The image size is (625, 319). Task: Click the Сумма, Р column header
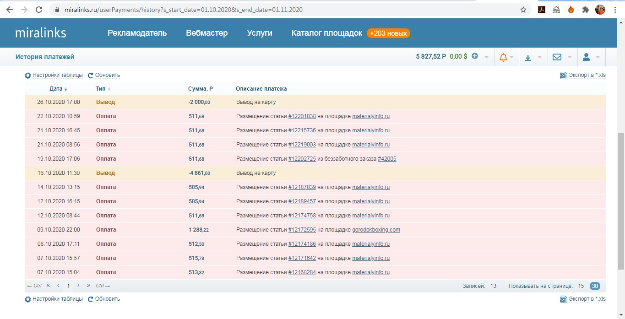click(201, 89)
